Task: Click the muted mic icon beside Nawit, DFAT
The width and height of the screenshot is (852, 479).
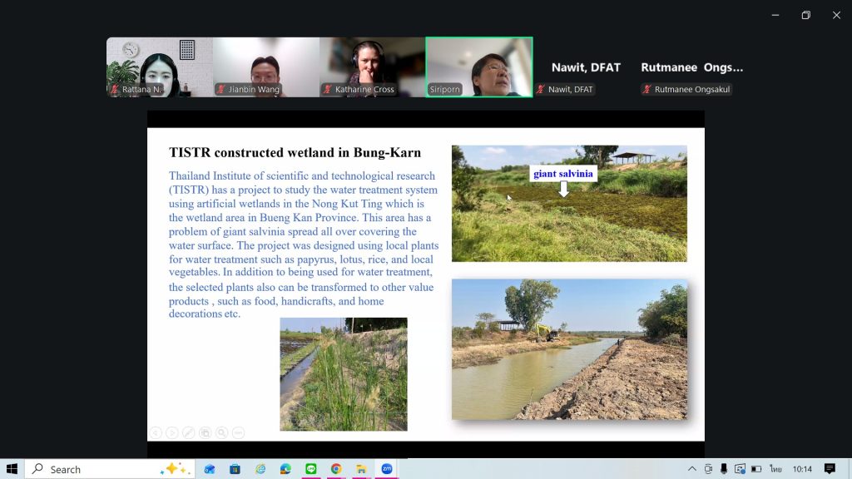Action: point(541,89)
